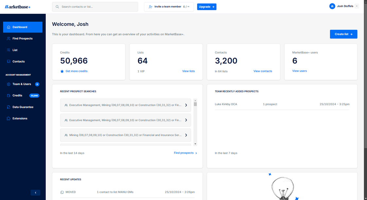Click the MOVED update copy icon

[x=62, y=192]
